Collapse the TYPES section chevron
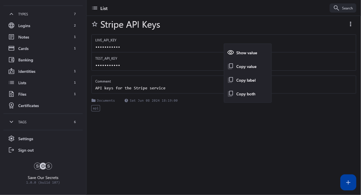This screenshot has height=195, width=361. coord(11,14)
